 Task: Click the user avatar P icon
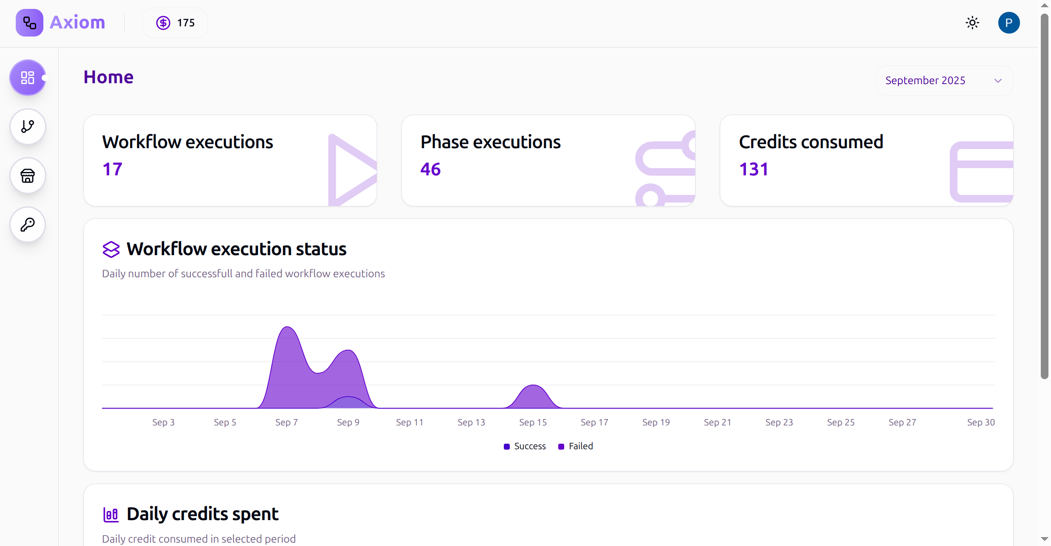(1008, 23)
